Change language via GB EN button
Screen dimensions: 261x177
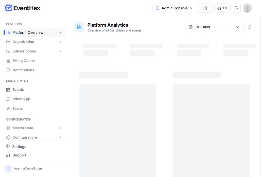click(222, 8)
